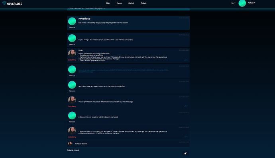Thumbs up Zabolotny's last photo/video reply
Image resolution: width=275 pixels, height=158 pixels.
(185, 136)
